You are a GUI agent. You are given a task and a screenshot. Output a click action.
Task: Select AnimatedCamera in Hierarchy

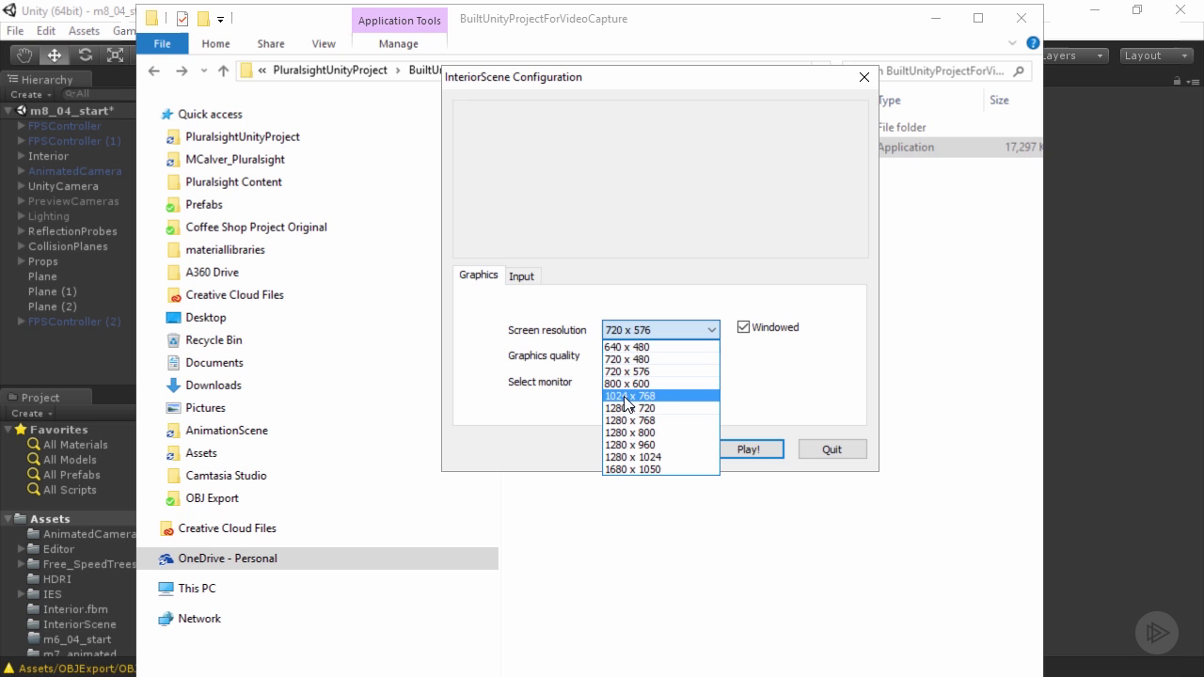pyautogui.click(x=74, y=171)
